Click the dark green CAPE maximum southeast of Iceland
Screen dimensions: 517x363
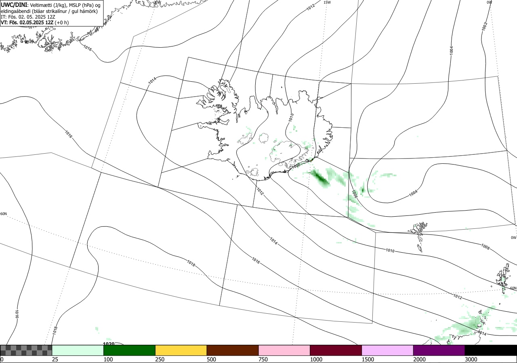pos(320,177)
